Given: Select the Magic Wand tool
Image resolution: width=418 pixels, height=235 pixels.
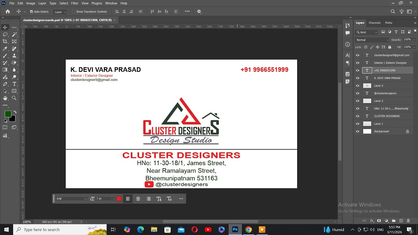Looking at the screenshot, I should [x=14, y=34].
